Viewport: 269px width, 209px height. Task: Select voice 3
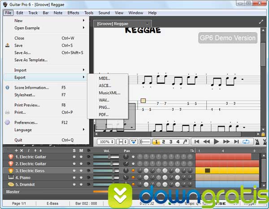point(171,142)
